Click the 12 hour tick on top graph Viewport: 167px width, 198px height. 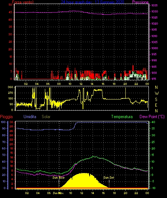pyautogui.click(x=81, y=84)
